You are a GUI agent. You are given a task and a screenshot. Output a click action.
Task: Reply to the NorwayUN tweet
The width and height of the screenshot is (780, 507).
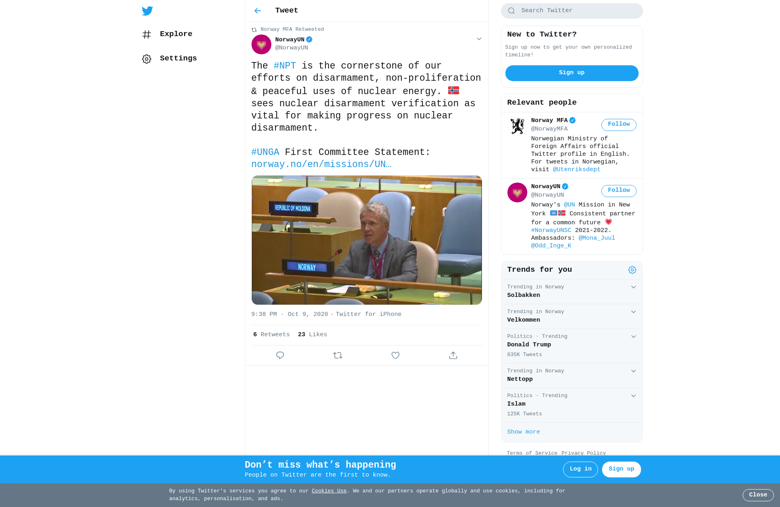click(280, 355)
